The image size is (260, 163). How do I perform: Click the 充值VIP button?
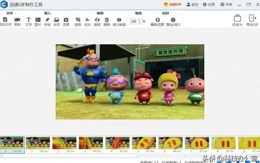tap(172, 4)
